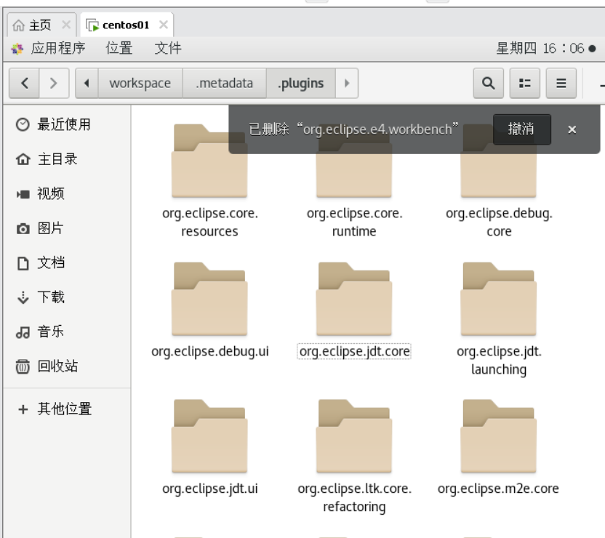Select the workspace breadcrumb
The height and width of the screenshot is (538, 605).
pyautogui.click(x=140, y=83)
